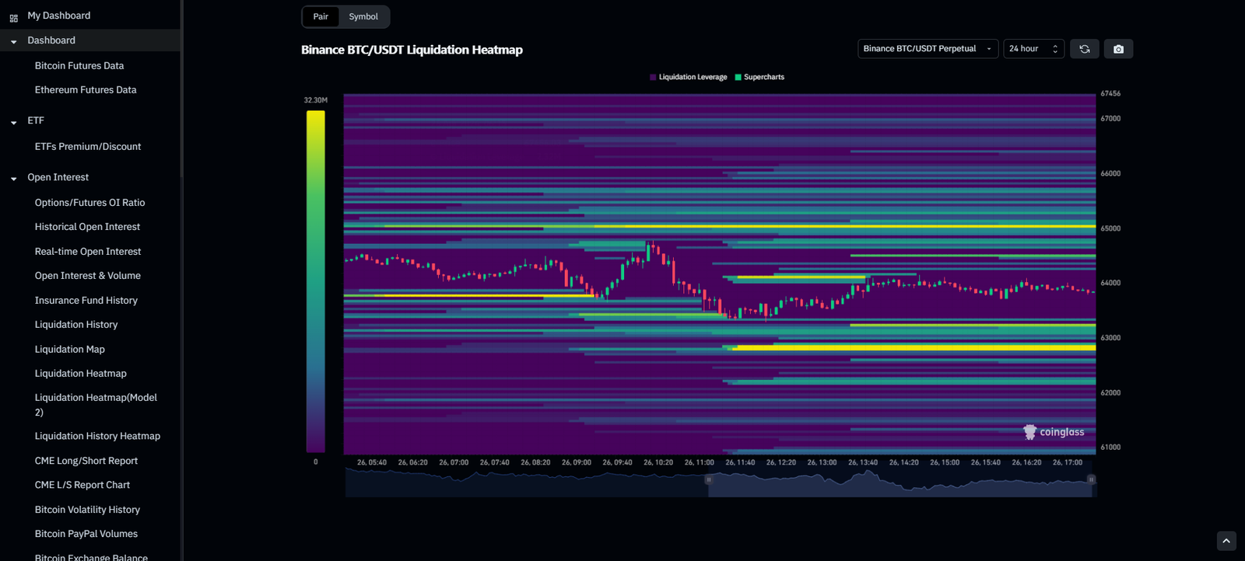Open the 24 hour time range selector
The image size is (1245, 561).
tap(1033, 49)
